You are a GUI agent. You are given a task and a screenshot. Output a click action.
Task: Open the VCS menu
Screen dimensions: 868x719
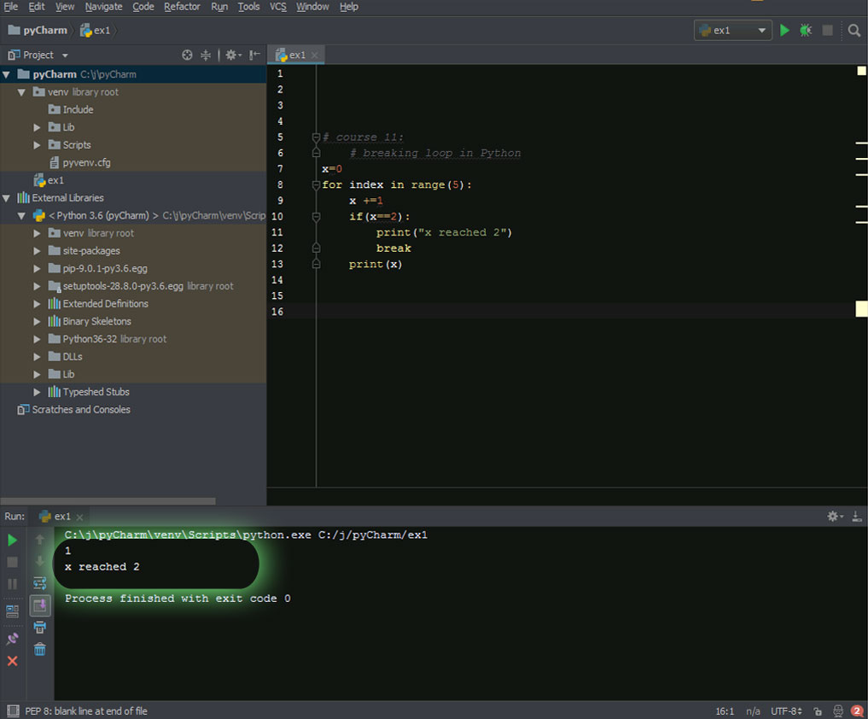[x=278, y=7]
